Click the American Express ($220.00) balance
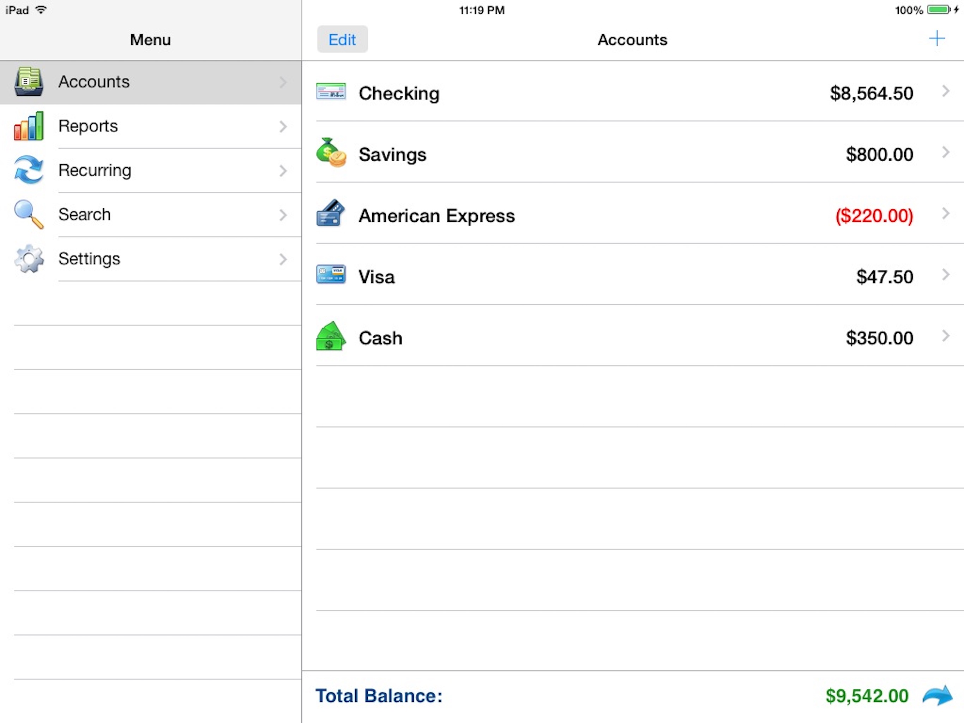The height and width of the screenshot is (723, 964). point(874,215)
